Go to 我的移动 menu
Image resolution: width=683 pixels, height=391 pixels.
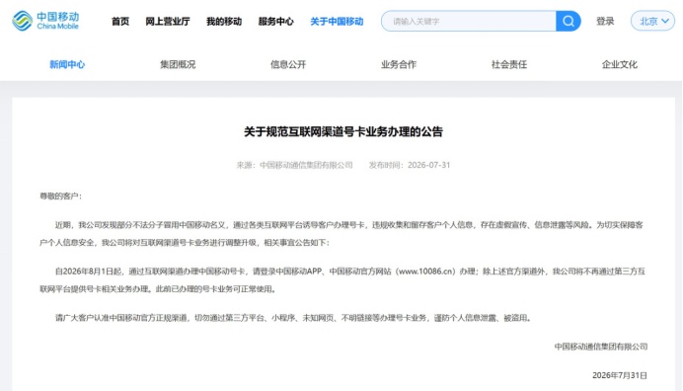point(224,22)
